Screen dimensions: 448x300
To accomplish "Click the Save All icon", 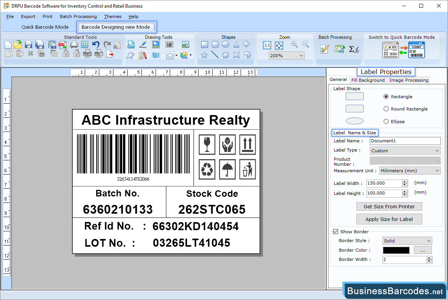I will tap(39, 45).
